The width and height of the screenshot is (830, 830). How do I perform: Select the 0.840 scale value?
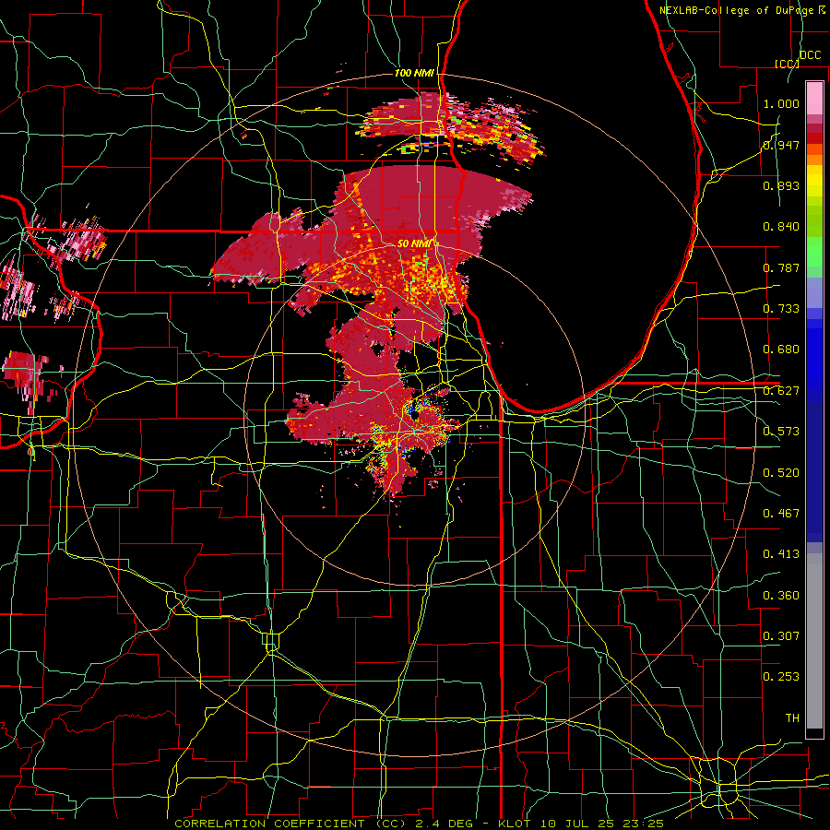[x=781, y=227]
